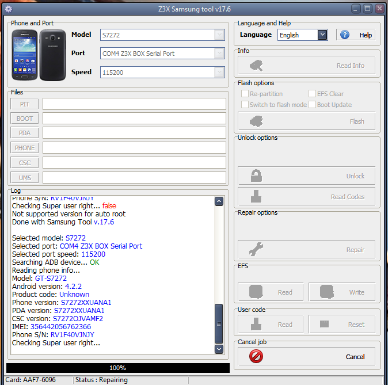Enable the Re-partition checkbox
The image size is (388, 385).
tap(245, 94)
